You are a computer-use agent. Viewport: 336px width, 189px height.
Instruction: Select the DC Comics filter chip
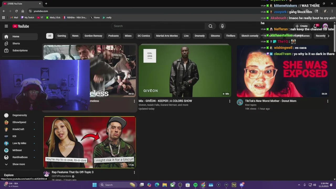coord(144,36)
